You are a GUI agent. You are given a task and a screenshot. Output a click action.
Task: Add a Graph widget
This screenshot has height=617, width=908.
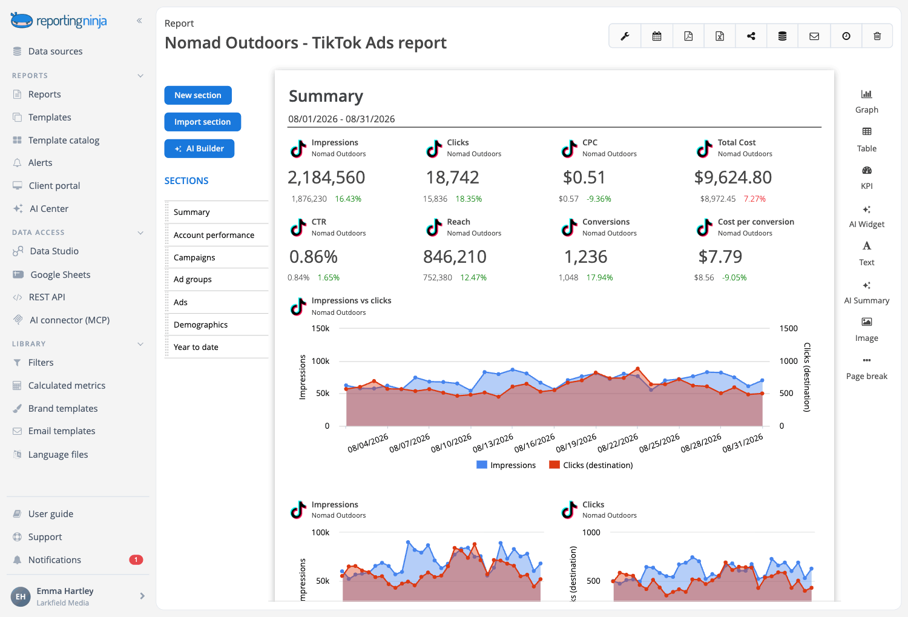(867, 102)
